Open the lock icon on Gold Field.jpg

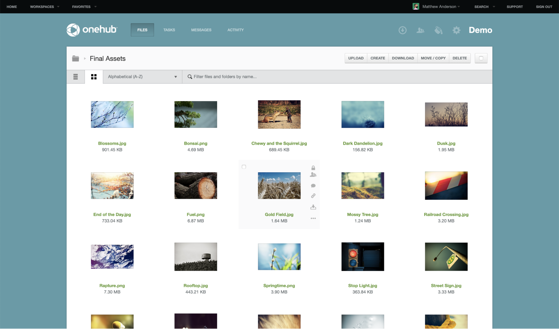(313, 168)
